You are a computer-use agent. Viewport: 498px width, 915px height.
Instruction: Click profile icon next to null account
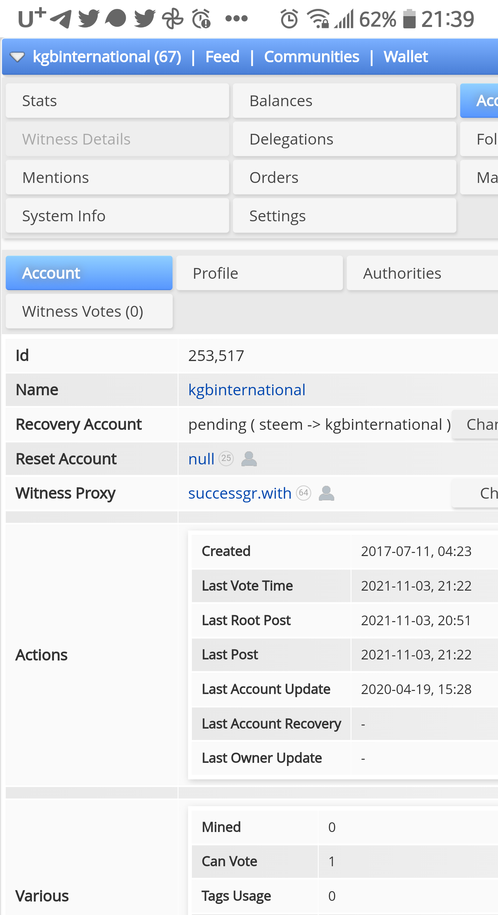[x=249, y=459]
